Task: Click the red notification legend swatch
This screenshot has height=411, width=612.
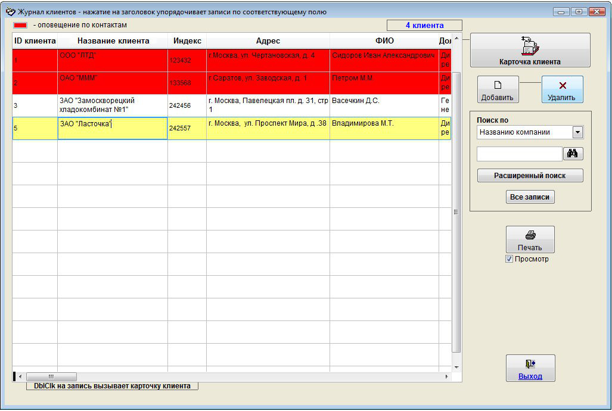Action: (20, 26)
